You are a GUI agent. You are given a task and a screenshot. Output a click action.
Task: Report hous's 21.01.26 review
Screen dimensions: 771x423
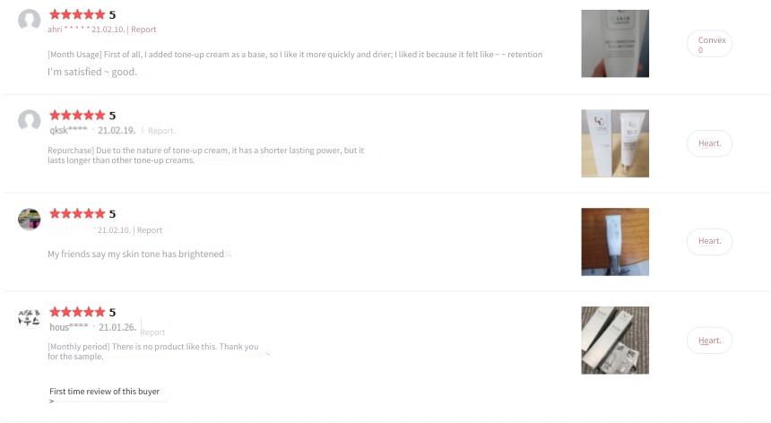152,332
